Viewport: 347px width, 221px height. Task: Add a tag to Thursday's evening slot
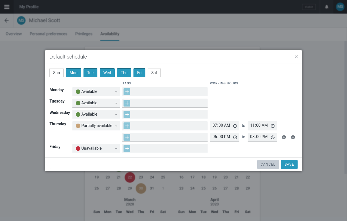pos(127,137)
